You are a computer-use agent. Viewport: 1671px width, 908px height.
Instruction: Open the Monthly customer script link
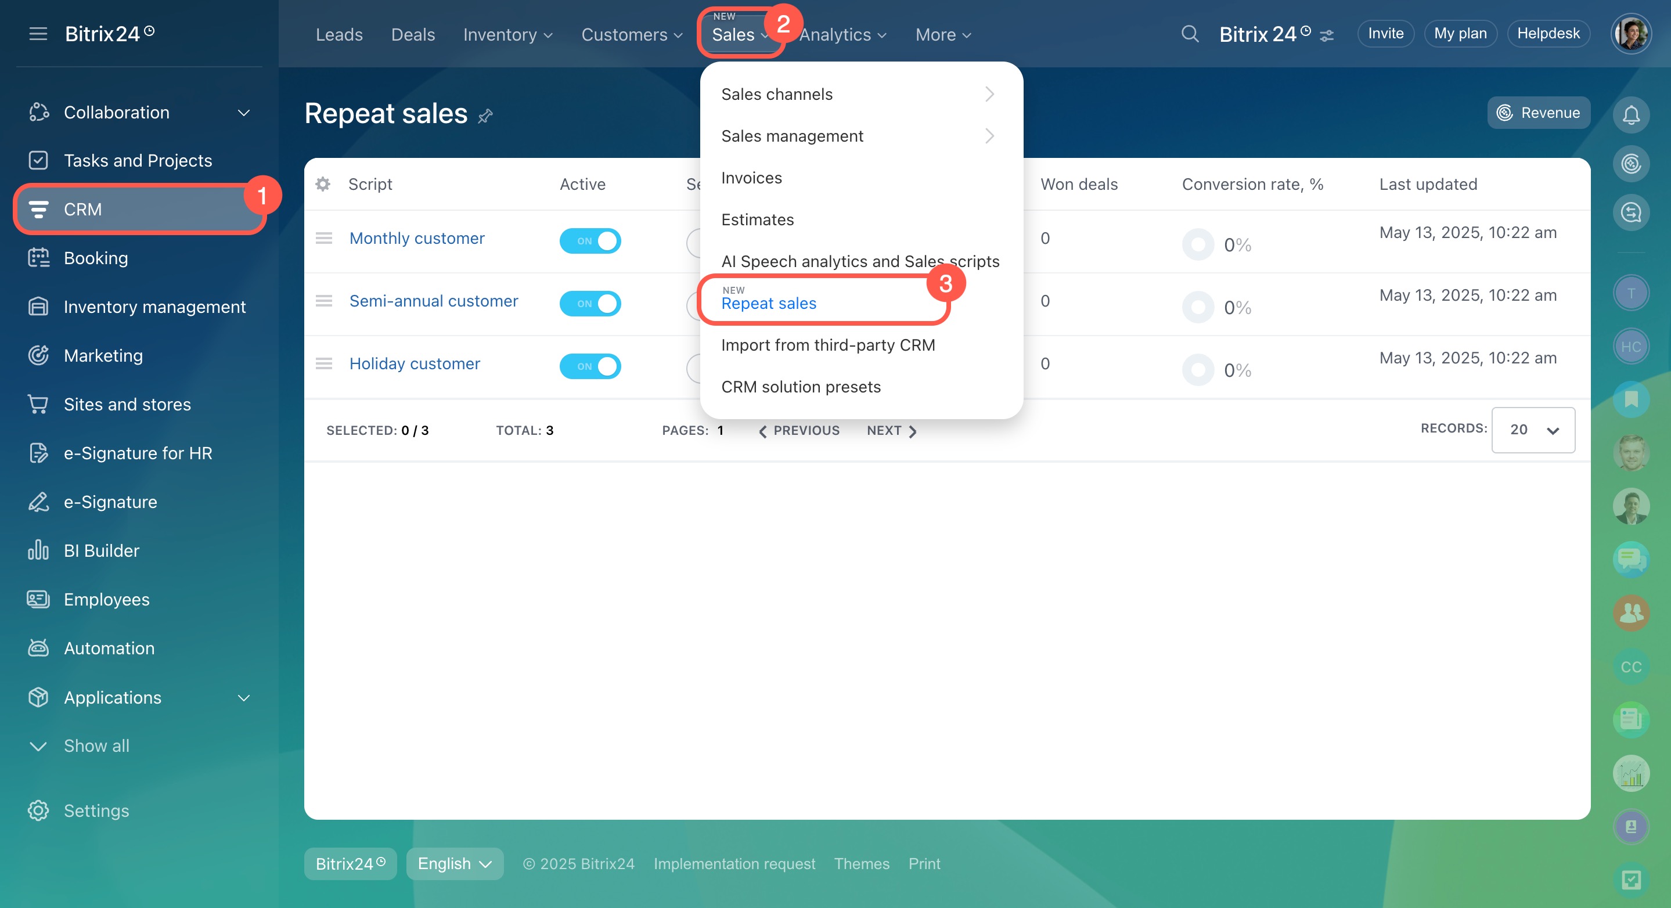[x=416, y=238]
